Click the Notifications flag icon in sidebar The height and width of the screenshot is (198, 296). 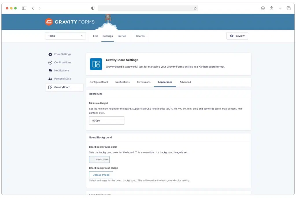[50, 71]
